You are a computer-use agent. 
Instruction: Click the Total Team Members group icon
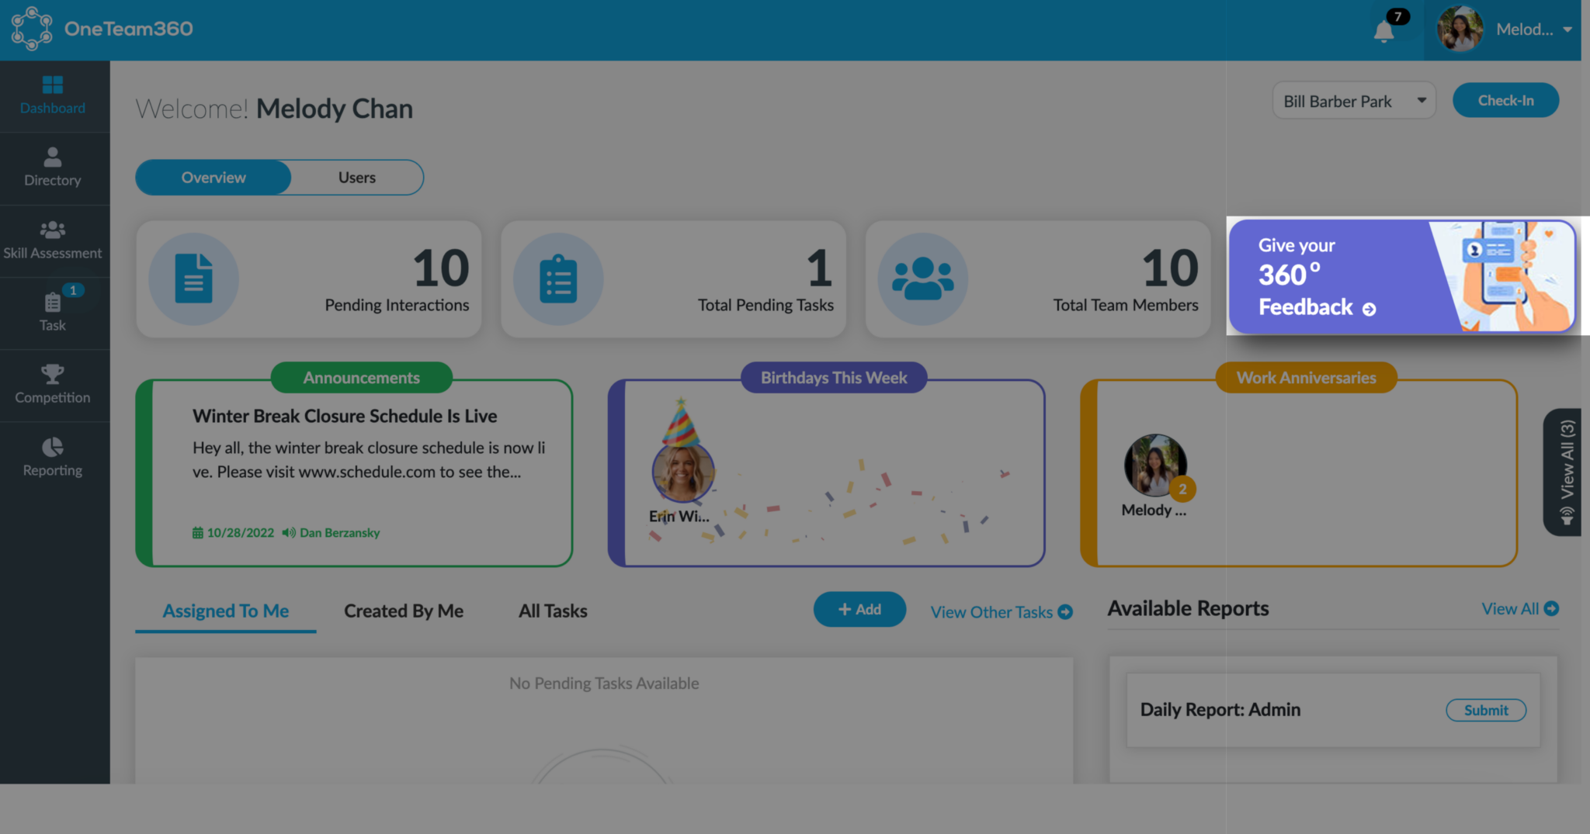923,279
